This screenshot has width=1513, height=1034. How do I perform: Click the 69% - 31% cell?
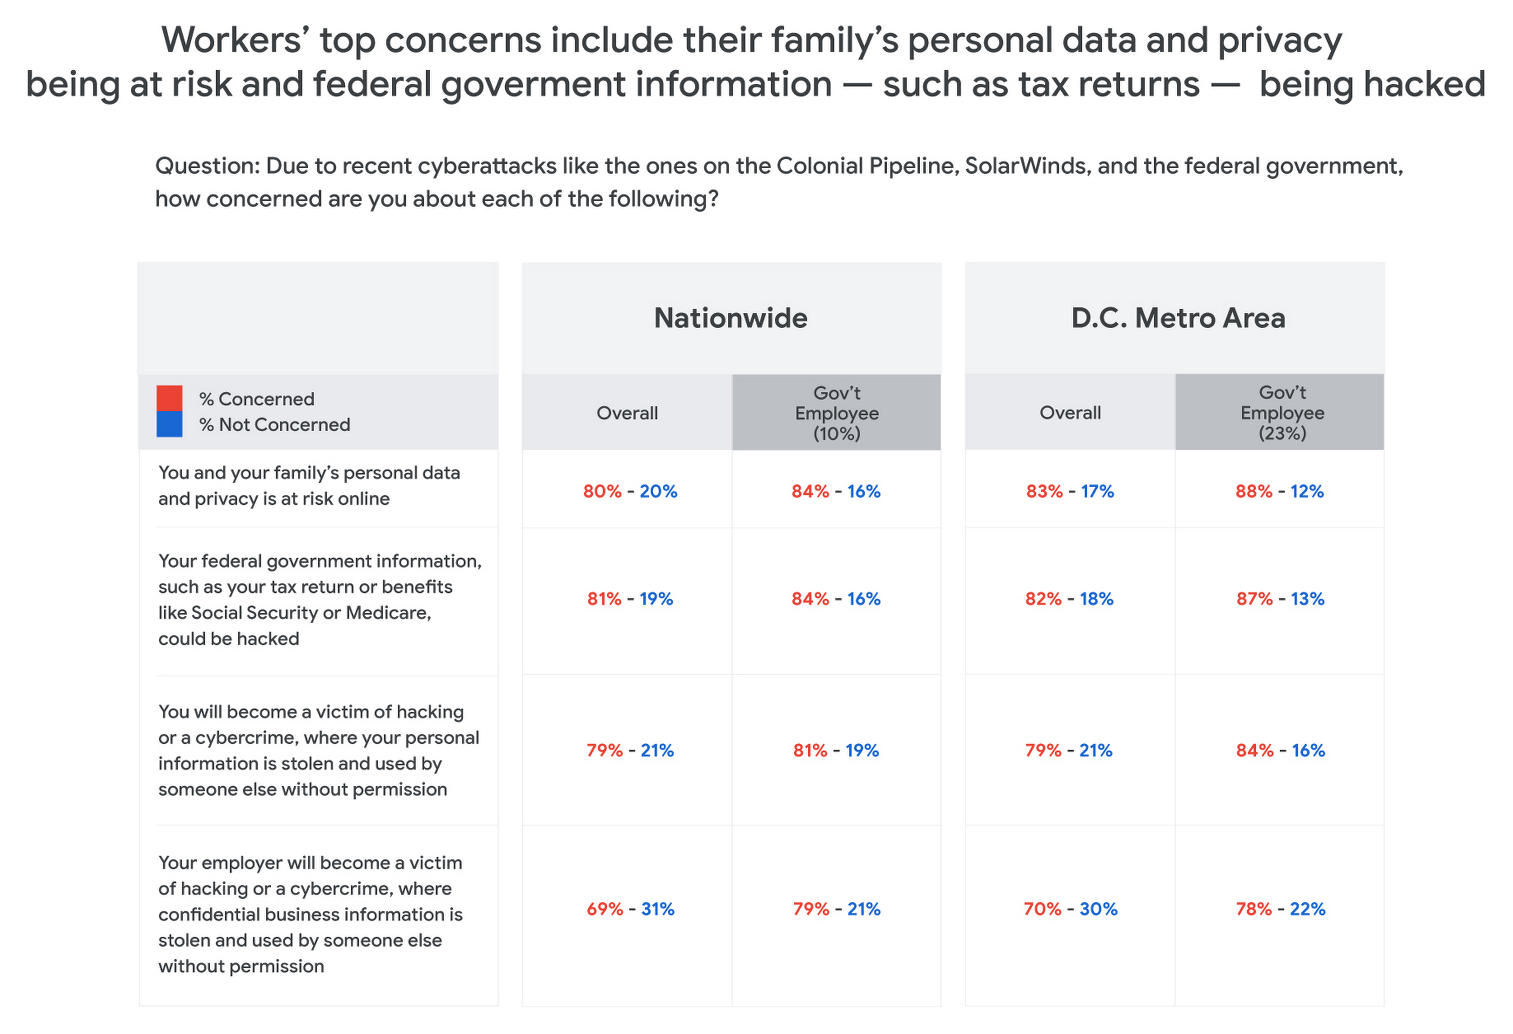[630, 909]
